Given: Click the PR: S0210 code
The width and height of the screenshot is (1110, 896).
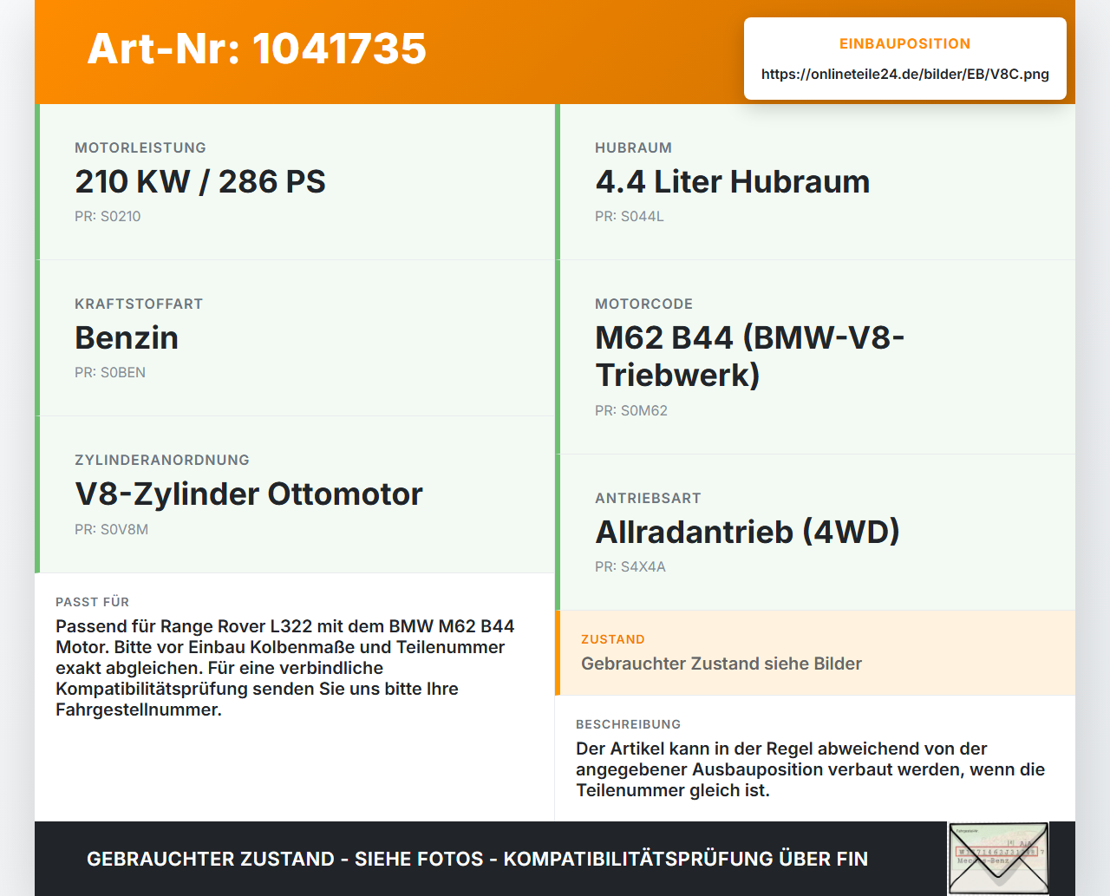Looking at the screenshot, I should click(108, 217).
